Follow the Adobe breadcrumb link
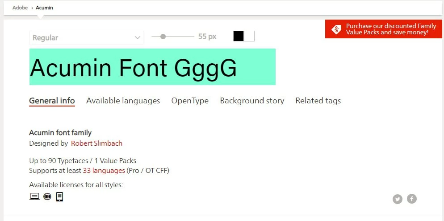The width and height of the screenshot is (444, 221). [20, 8]
